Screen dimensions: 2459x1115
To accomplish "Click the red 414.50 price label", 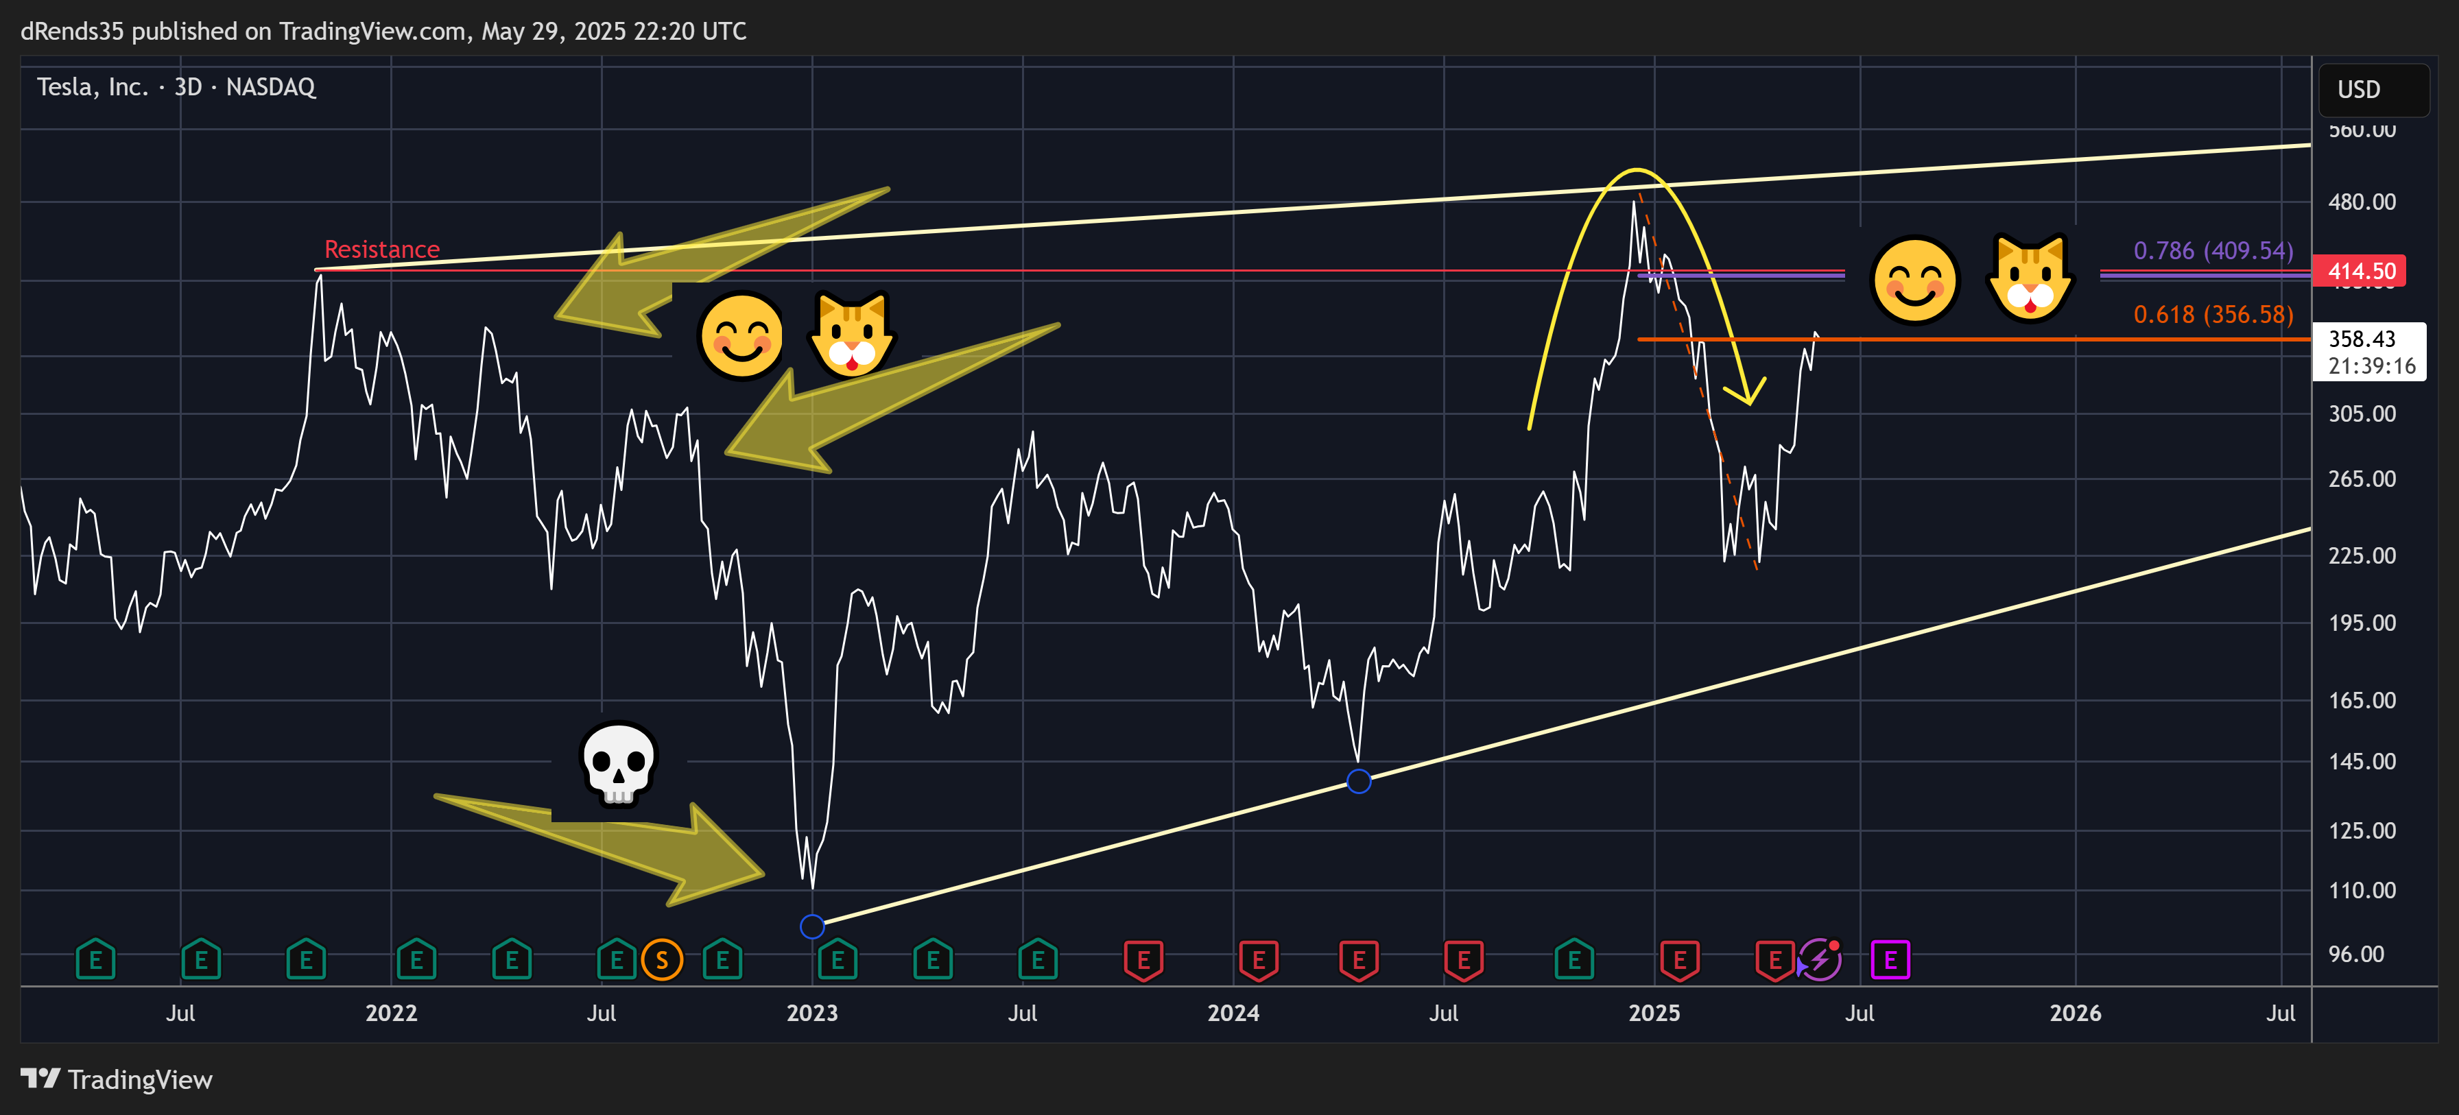I will (x=2360, y=271).
